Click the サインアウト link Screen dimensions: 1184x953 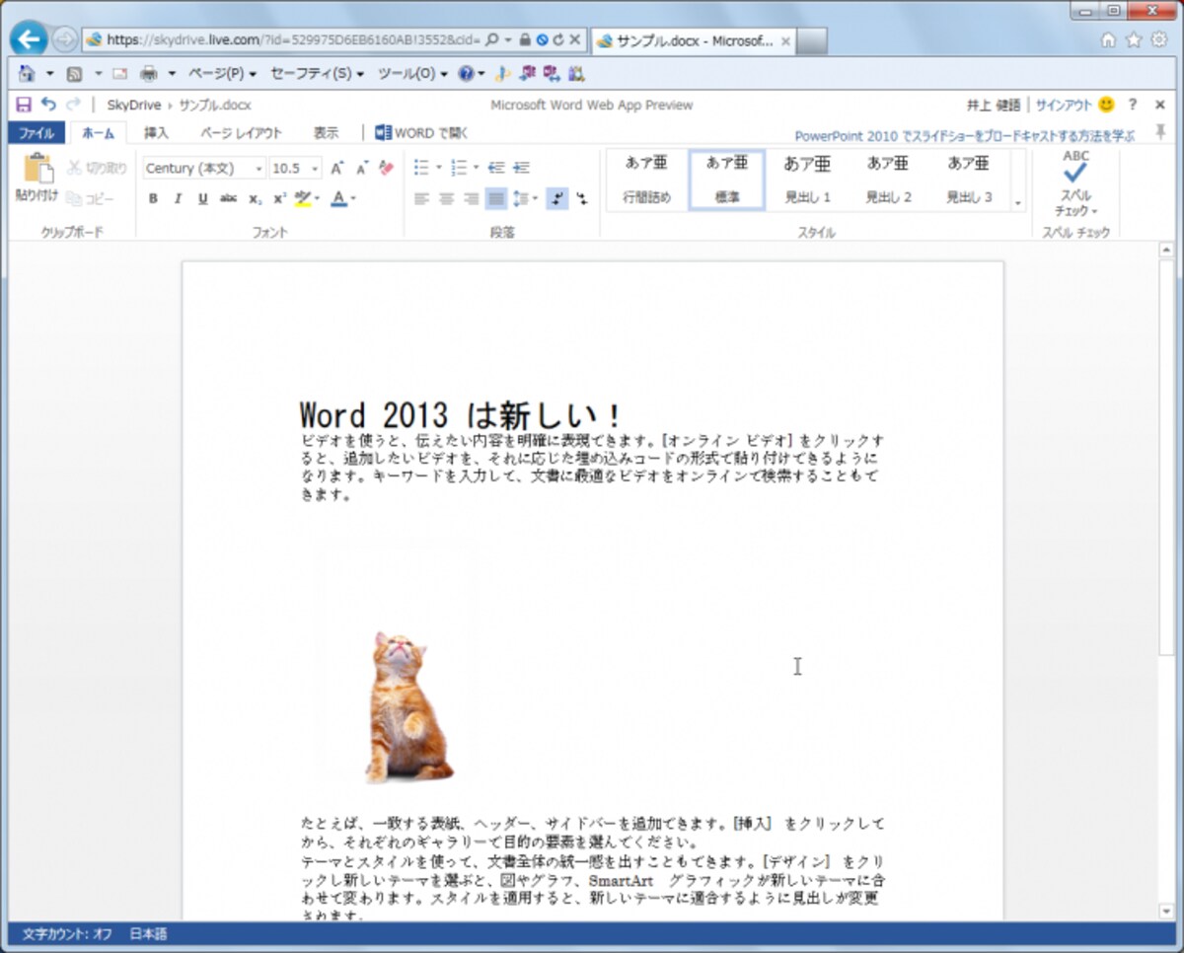(x=1064, y=105)
